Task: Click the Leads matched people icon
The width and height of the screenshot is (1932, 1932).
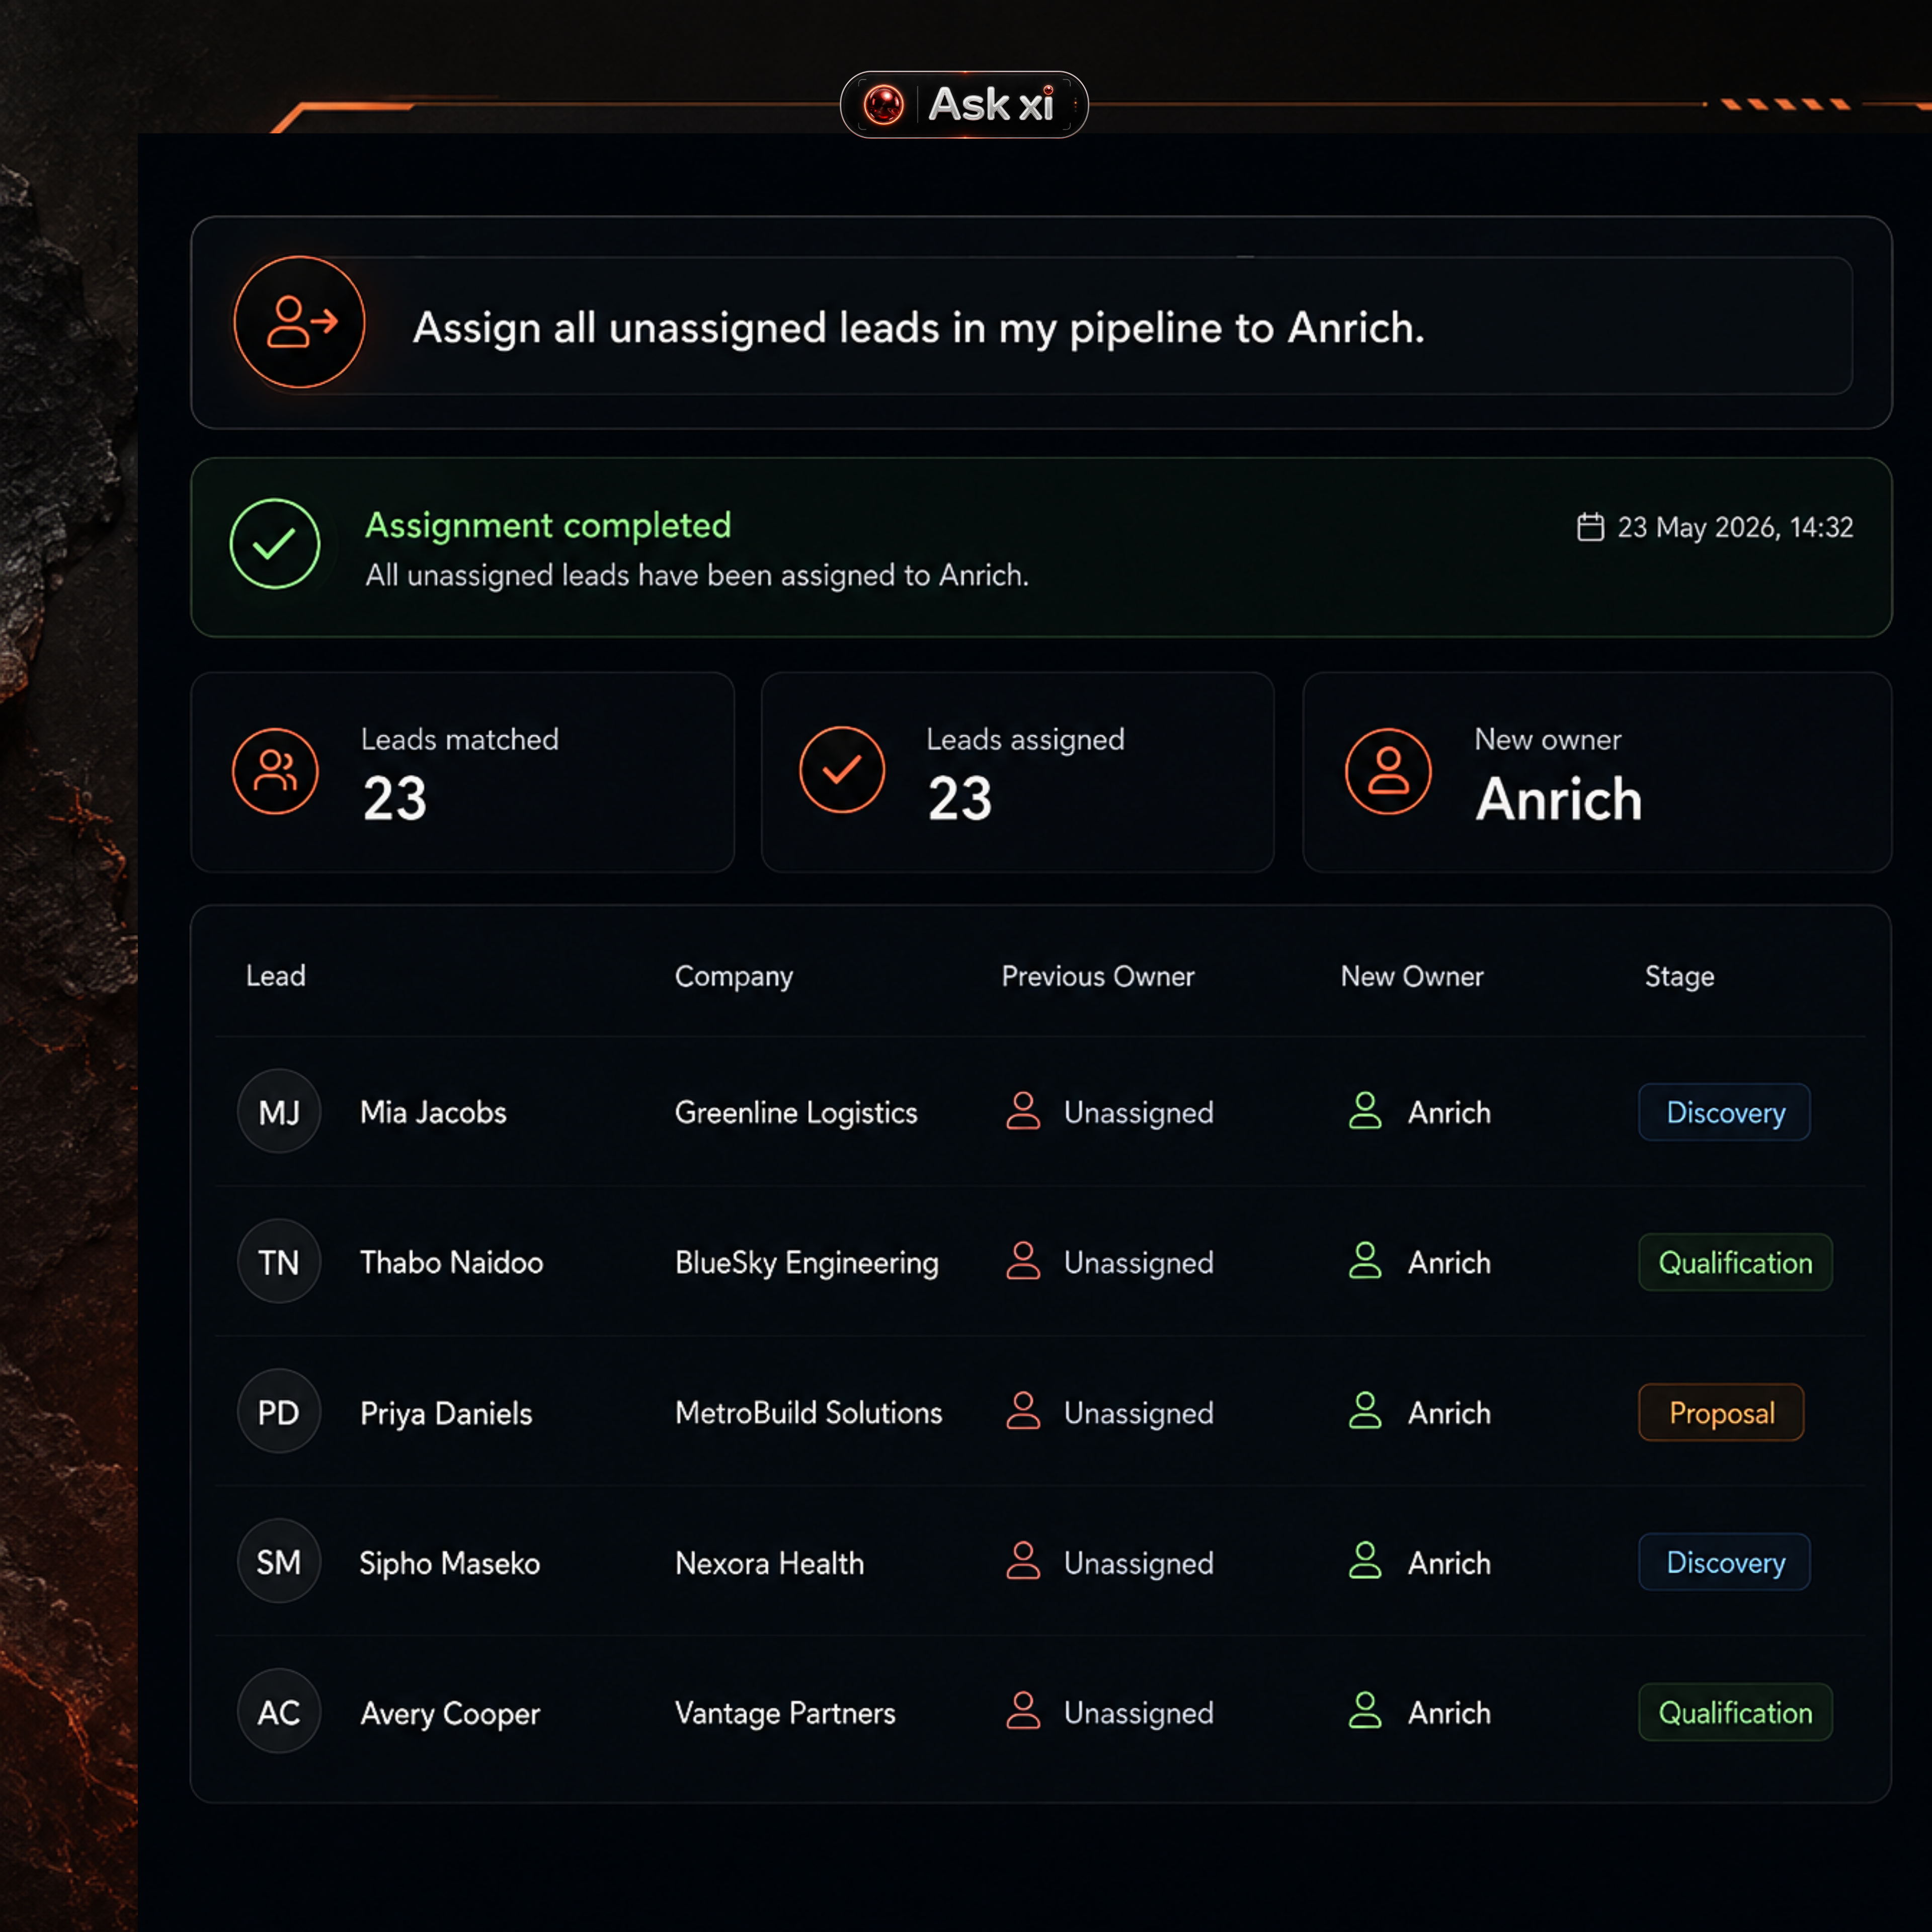Action: click(x=275, y=771)
